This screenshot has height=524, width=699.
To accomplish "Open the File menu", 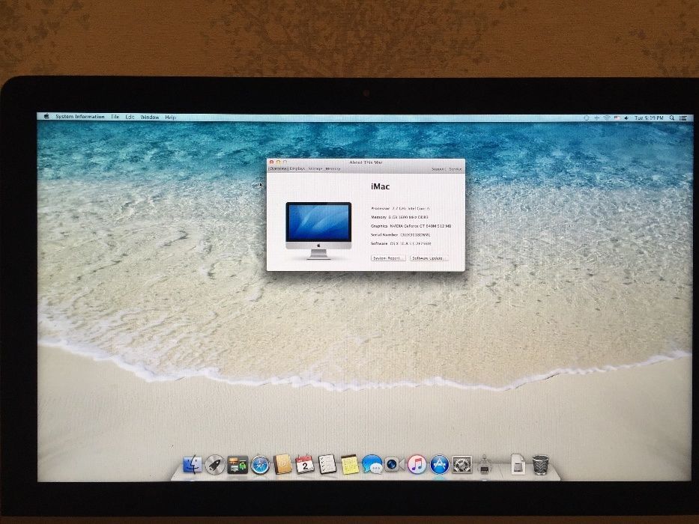I will [115, 117].
